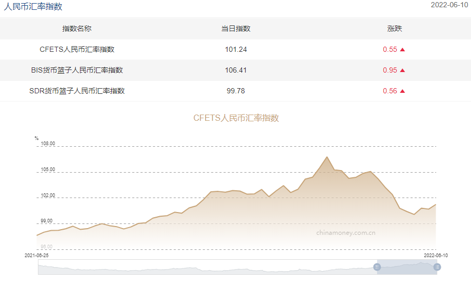Click the 2022-06-10 date at top right
This screenshot has height=281, width=471.
449,5
